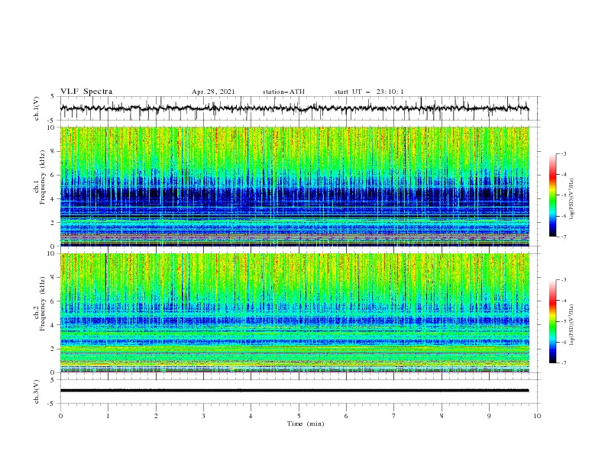Click the "-5" tick on ch.3(V) axis
Screen dimensions: 605x467
52,404
